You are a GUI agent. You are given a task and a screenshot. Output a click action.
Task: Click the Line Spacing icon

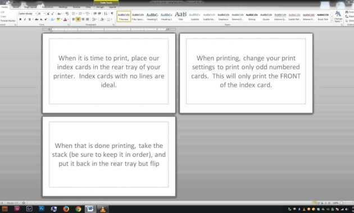point(94,20)
